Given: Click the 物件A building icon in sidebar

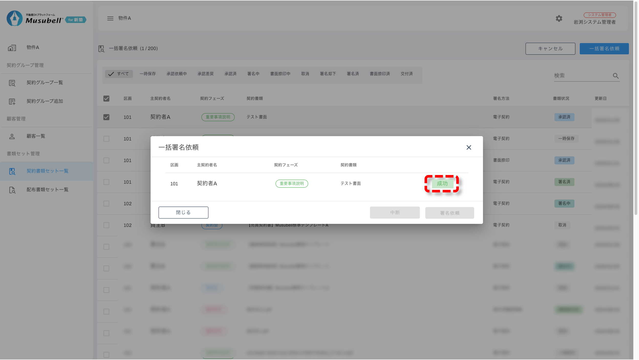Looking at the screenshot, I should (x=12, y=48).
